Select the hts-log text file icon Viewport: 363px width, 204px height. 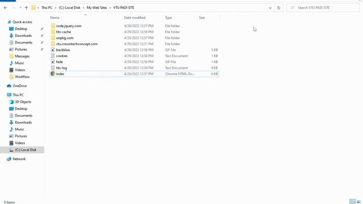coord(53,68)
